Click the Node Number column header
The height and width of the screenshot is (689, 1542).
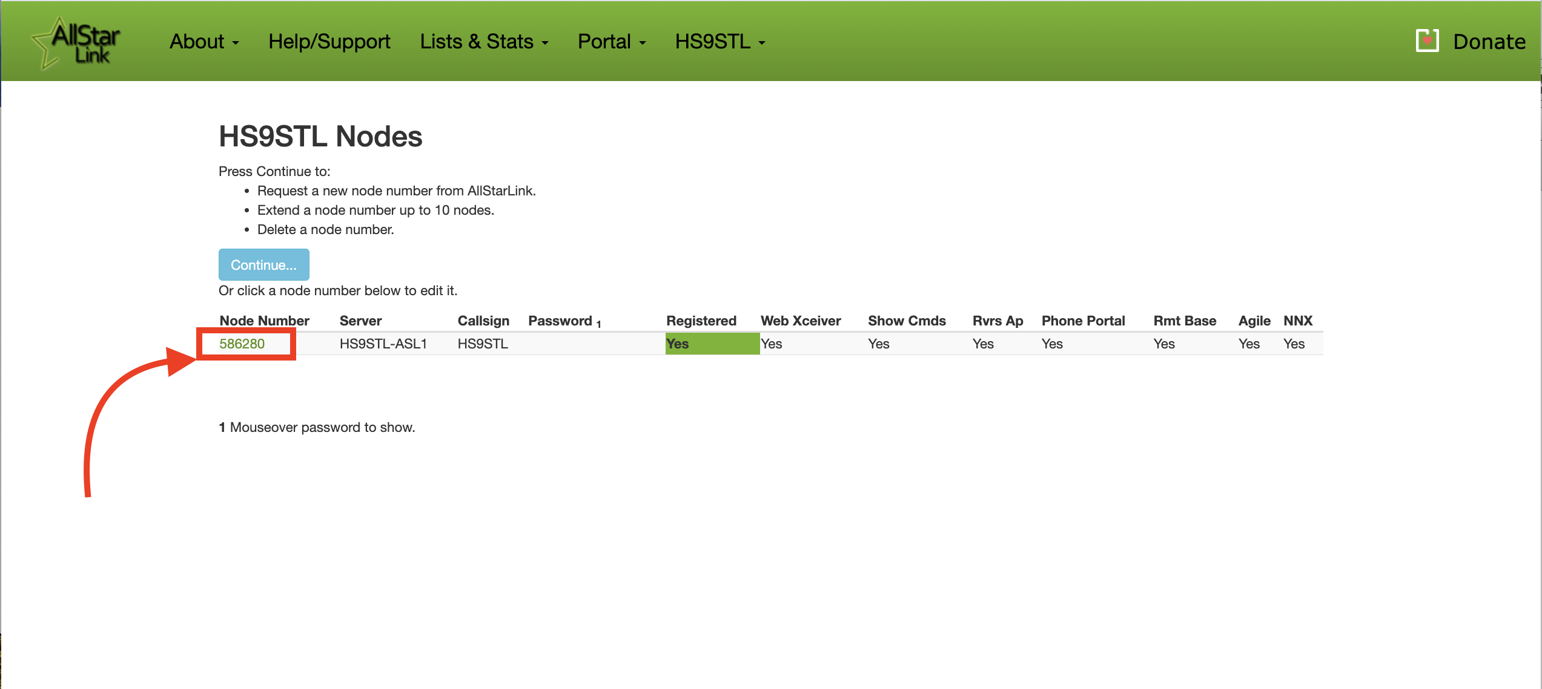point(264,321)
